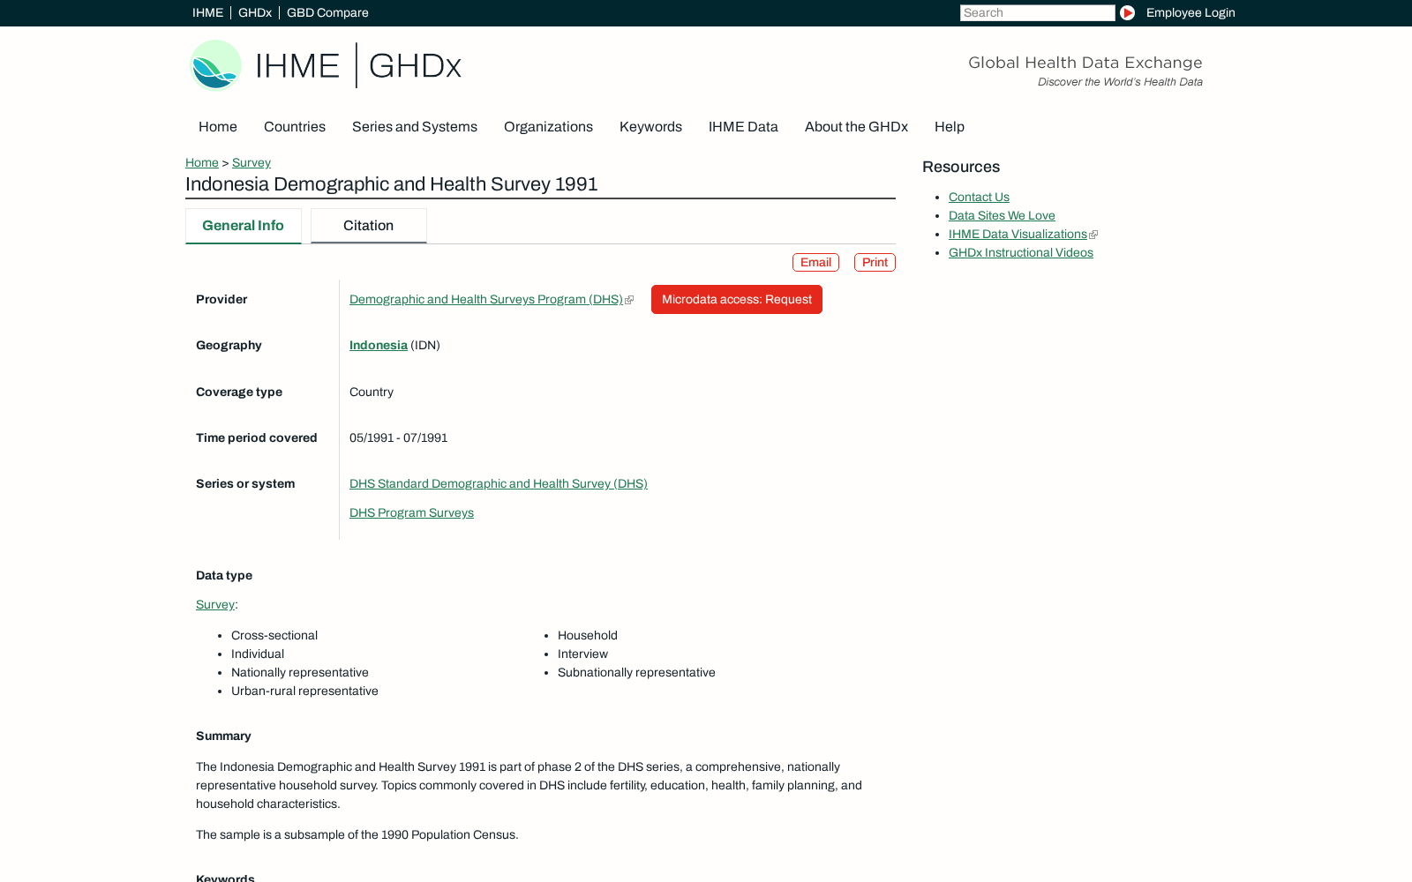Click the Survey breadcrumb link

click(252, 162)
